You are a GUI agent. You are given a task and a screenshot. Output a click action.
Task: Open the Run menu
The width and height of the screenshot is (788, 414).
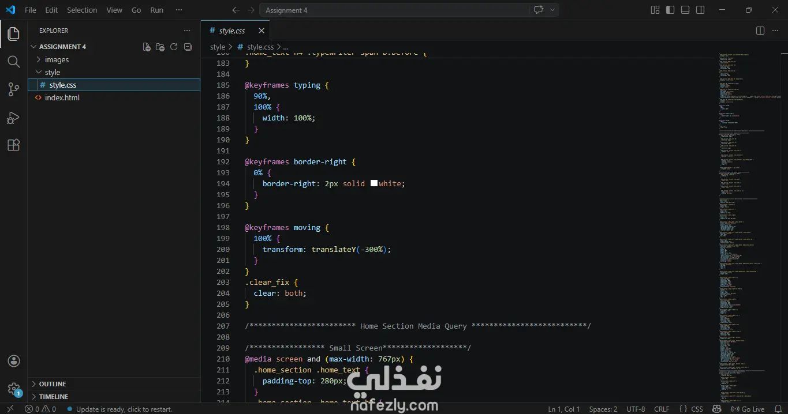(x=156, y=10)
